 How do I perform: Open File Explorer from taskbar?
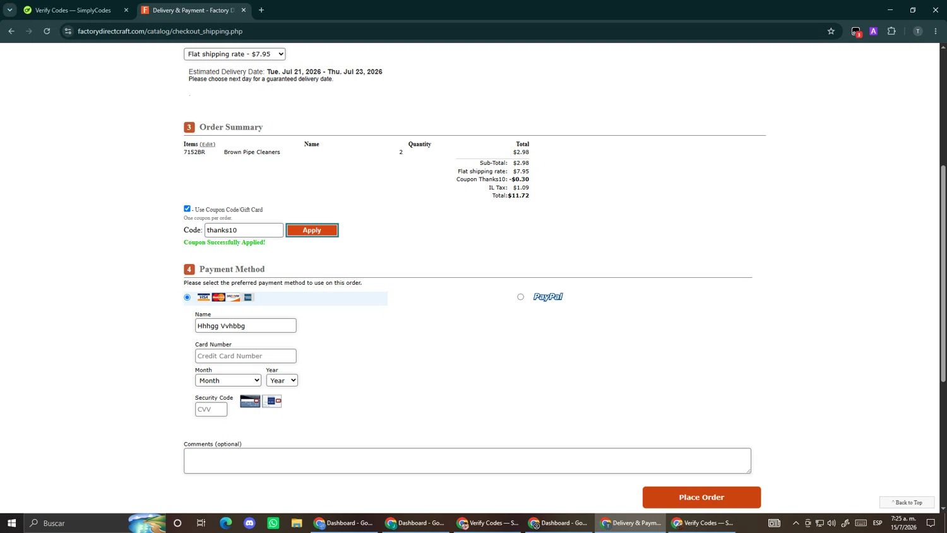point(297,523)
